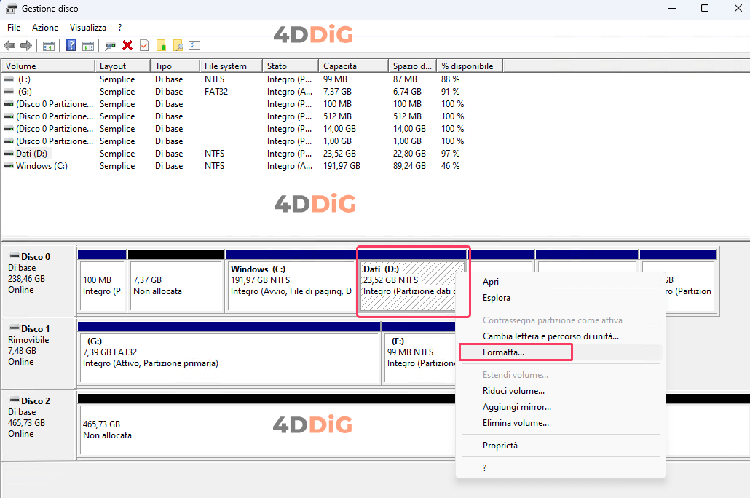The width and height of the screenshot is (750, 498).
Task: Sort by the Stato column header
Action: click(291, 66)
